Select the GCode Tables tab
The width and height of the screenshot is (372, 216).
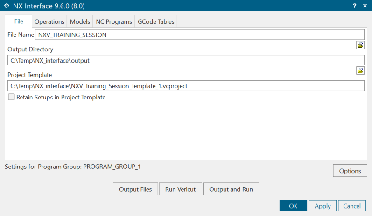pyautogui.click(x=156, y=21)
